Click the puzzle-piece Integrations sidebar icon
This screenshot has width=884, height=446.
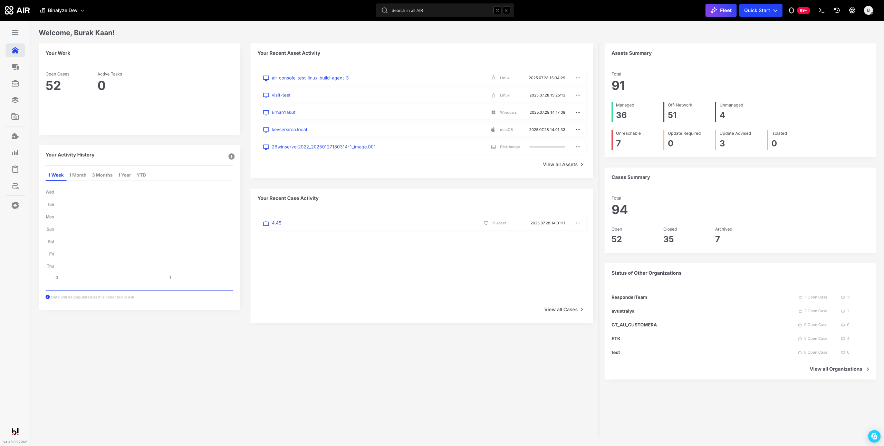[x=15, y=136]
